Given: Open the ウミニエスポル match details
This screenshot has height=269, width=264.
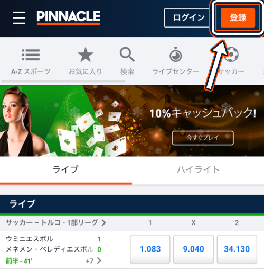Looking at the screenshot, I should pyautogui.click(x=54, y=249).
